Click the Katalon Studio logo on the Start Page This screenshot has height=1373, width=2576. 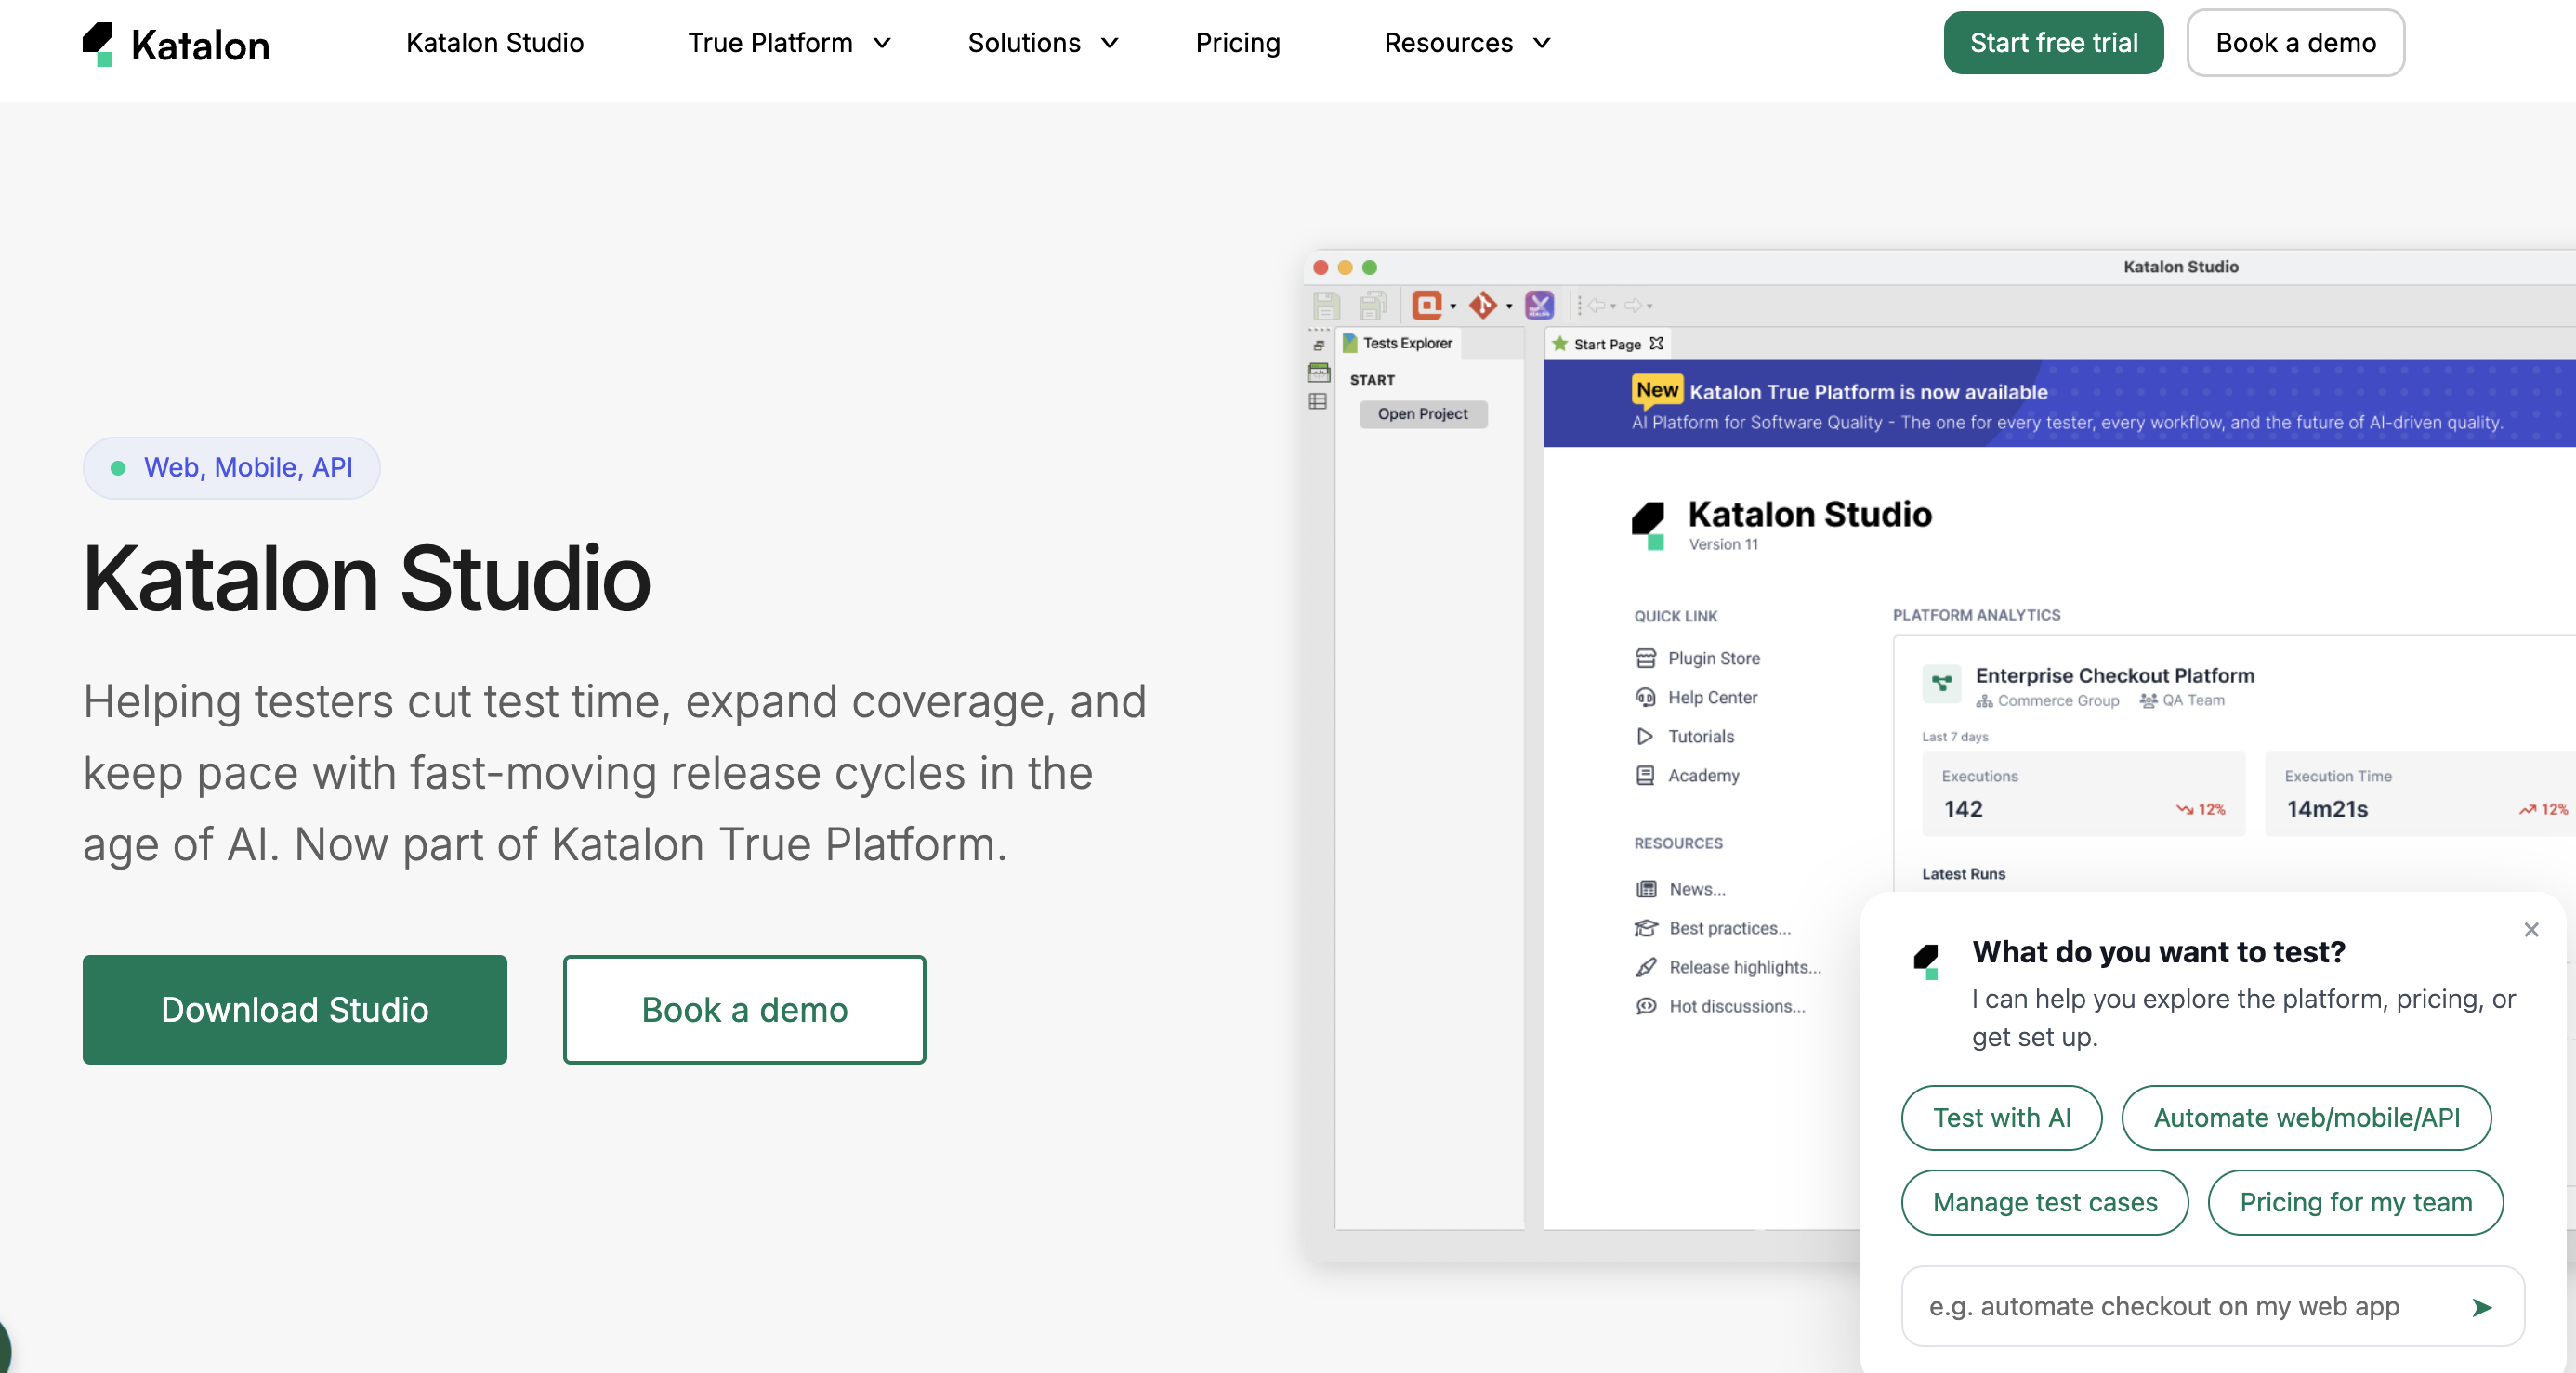(1648, 525)
